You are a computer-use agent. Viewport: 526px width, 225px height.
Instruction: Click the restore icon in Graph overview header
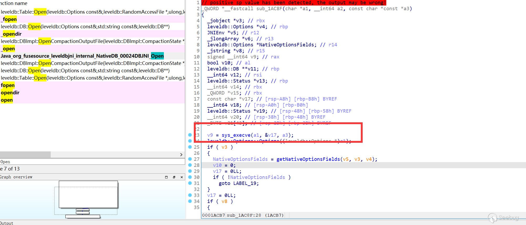click(166, 177)
